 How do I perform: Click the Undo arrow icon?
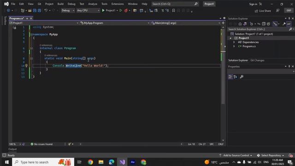tap(46, 11)
